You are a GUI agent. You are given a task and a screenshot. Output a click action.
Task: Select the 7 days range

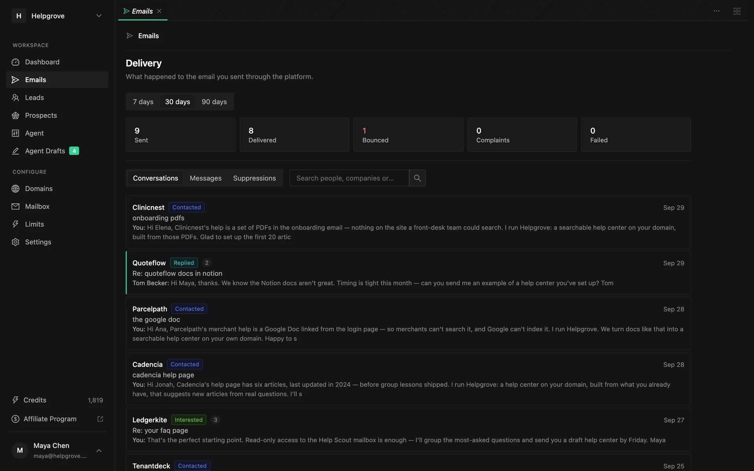coord(143,102)
